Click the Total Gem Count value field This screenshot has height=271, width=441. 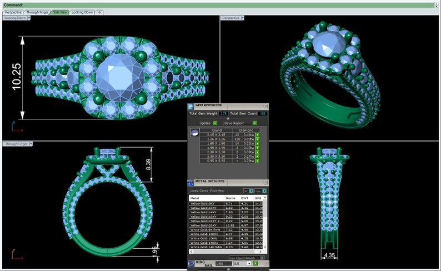[x=263, y=114]
